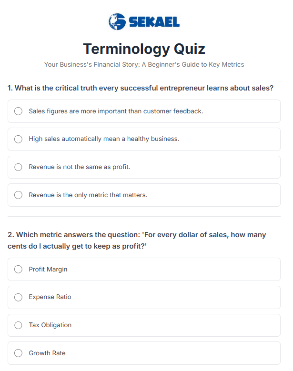293x371 pixels.
Task: Pick the Tax Obligation radio circle
Action: pos(19,325)
